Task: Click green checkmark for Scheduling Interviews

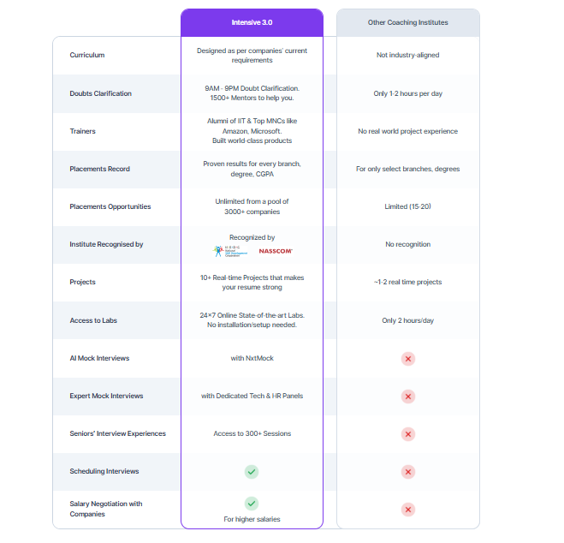Action: click(x=252, y=472)
